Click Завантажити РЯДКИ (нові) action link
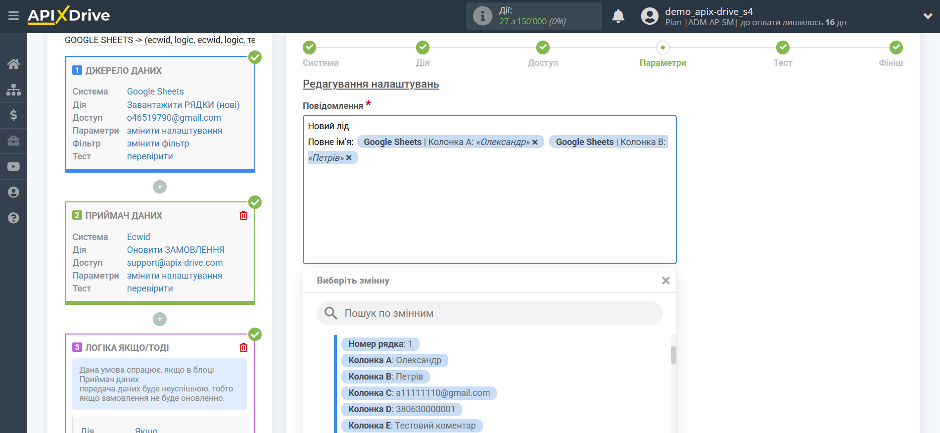The width and height of the screenshot is (940, 433). coord(183,105)
